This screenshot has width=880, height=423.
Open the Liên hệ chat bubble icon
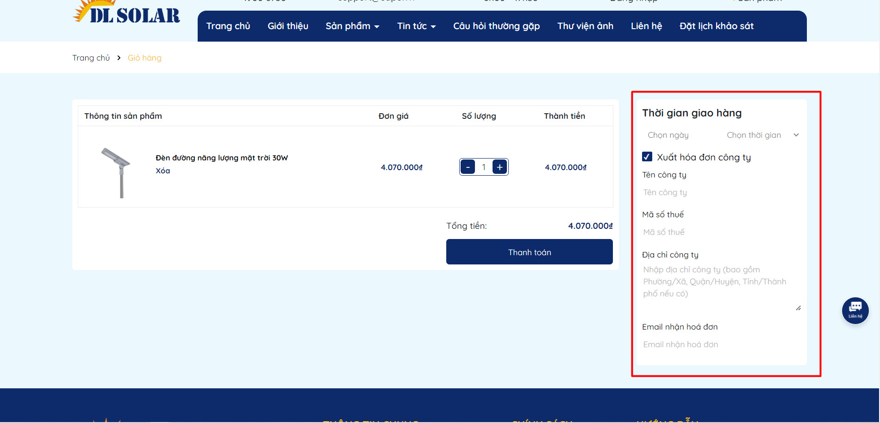click(x=855, y=311)
